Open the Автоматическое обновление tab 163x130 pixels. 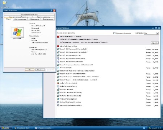click(18, 17)
